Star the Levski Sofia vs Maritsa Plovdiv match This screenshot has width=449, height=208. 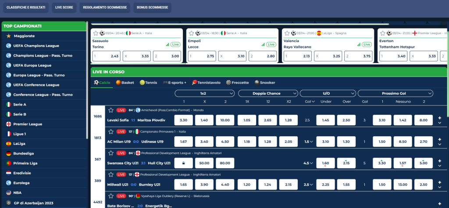[x=111, y=110]
